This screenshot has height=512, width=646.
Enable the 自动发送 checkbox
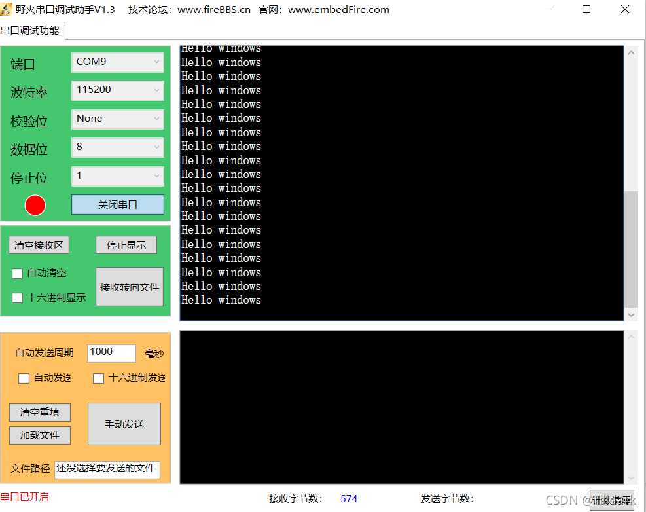point(24,378)
